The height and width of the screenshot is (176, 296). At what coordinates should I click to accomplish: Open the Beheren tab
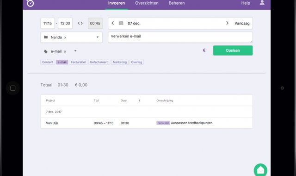click(177, 3)
